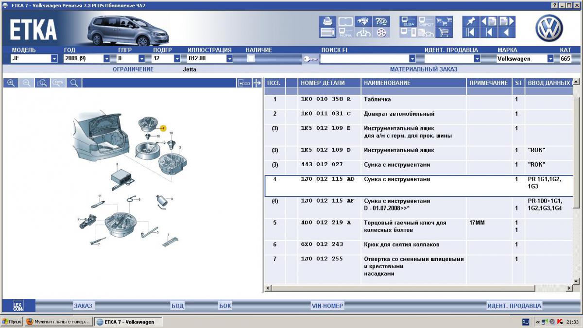
Task: Reset illustration zoom to 100%
Action: [58, 83]
